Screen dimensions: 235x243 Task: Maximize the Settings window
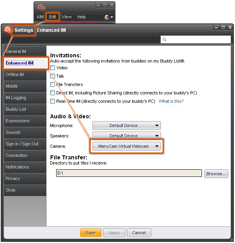223,27
